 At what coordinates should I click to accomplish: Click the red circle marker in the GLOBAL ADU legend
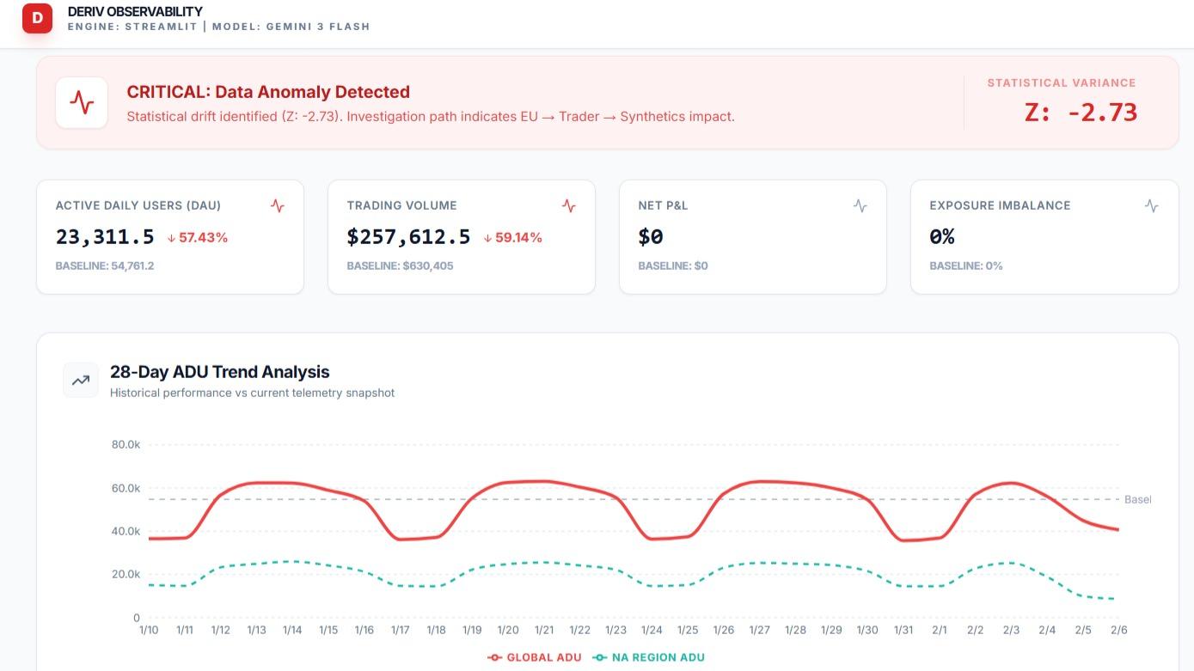[494, 657]
